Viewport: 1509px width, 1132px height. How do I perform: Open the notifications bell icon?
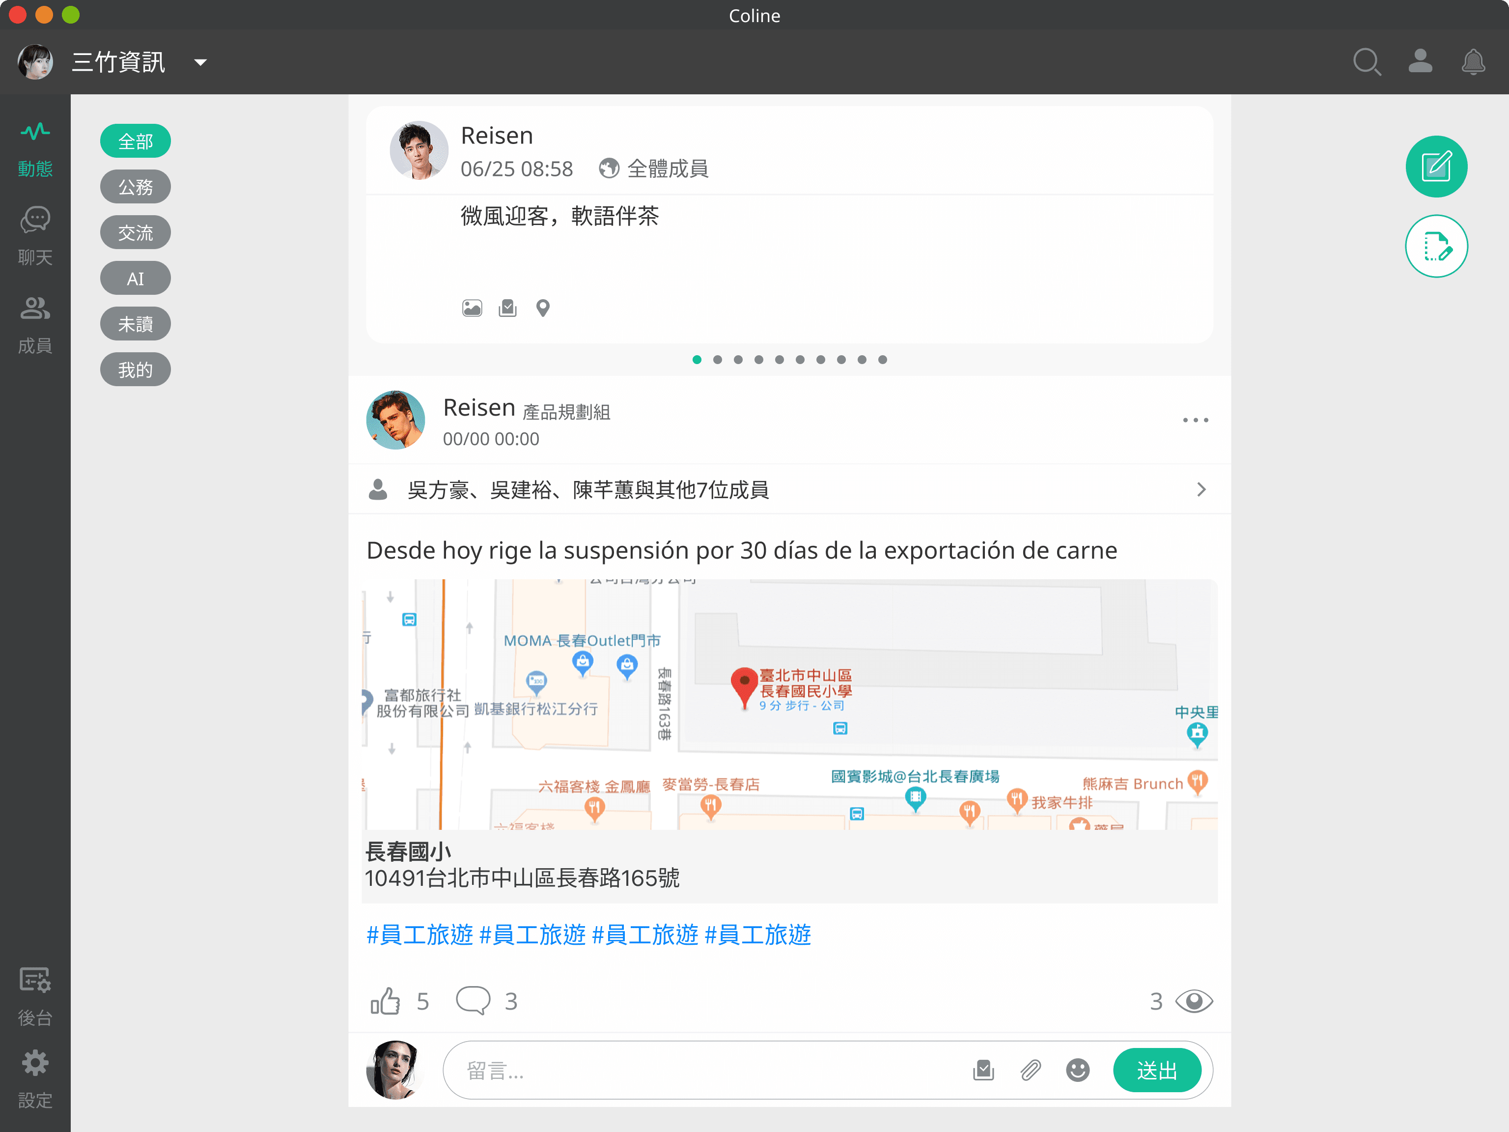click(x=1473, y=61)
